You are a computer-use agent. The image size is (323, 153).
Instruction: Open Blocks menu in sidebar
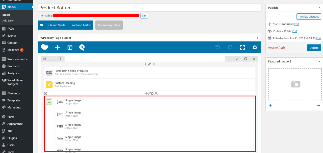[x=16, y=7]
